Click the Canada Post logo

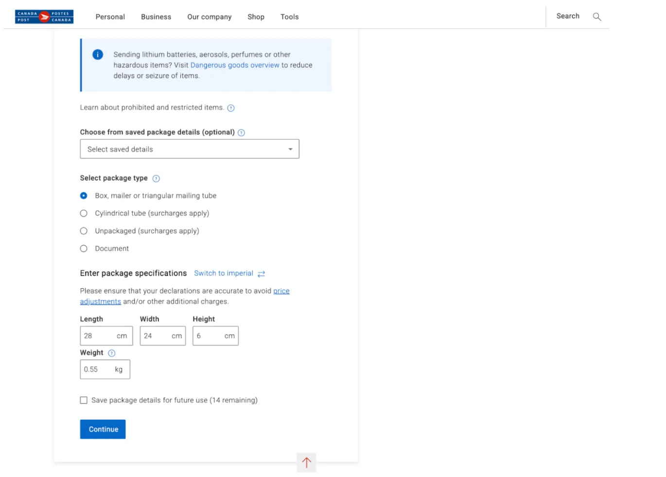pyautogui.click(x=44, y=16)
